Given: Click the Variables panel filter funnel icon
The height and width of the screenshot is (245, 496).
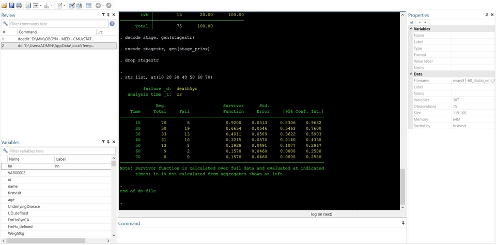Looking at the screenshot, I should point(103,142).
